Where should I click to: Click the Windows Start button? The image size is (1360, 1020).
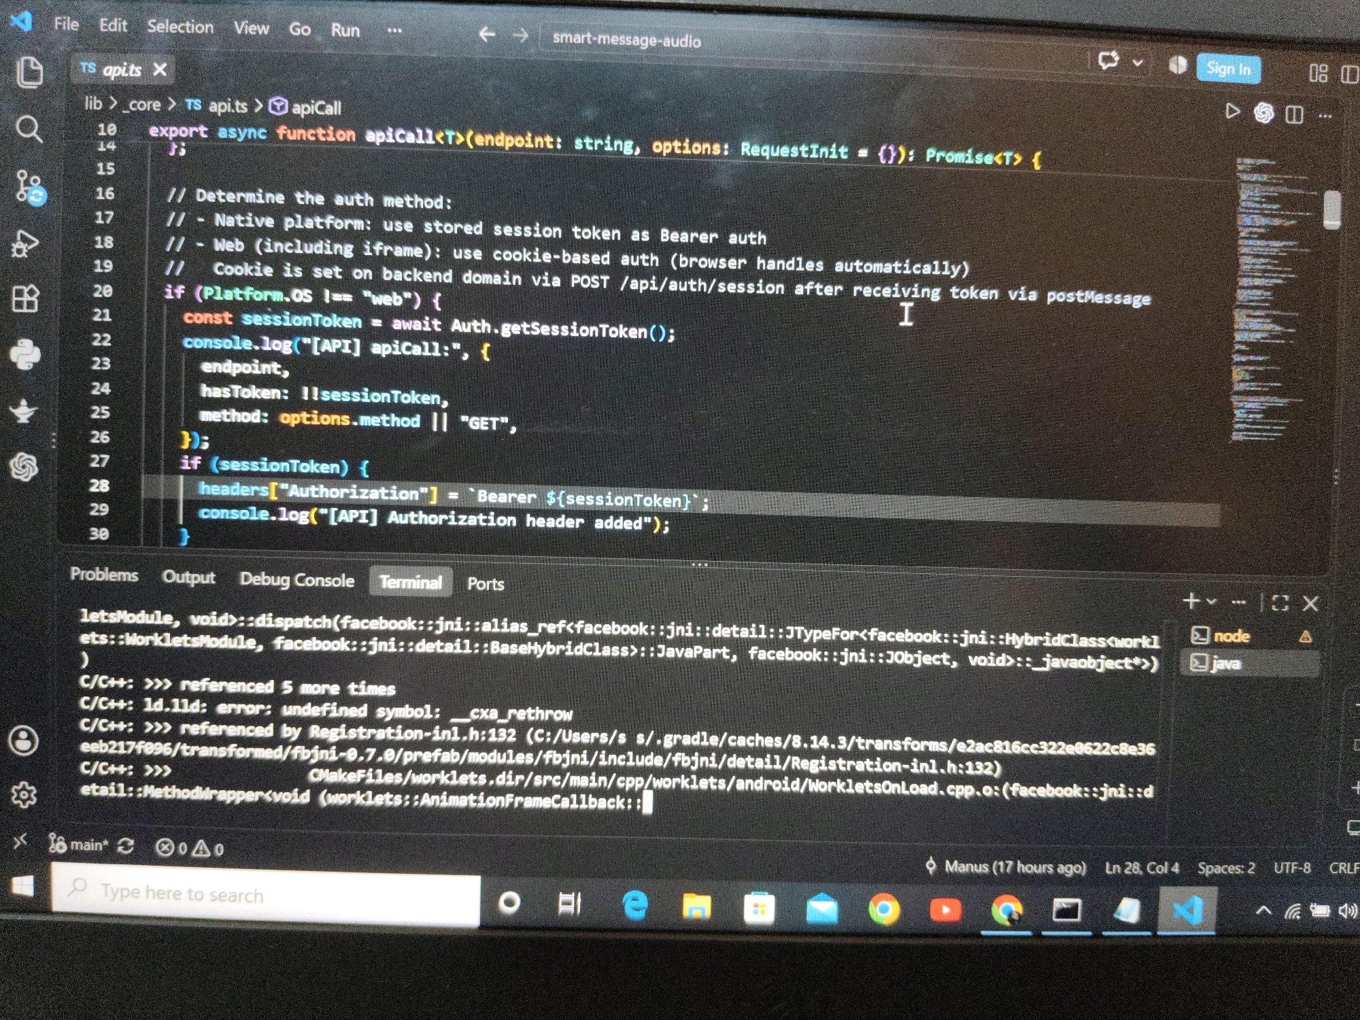22,887
